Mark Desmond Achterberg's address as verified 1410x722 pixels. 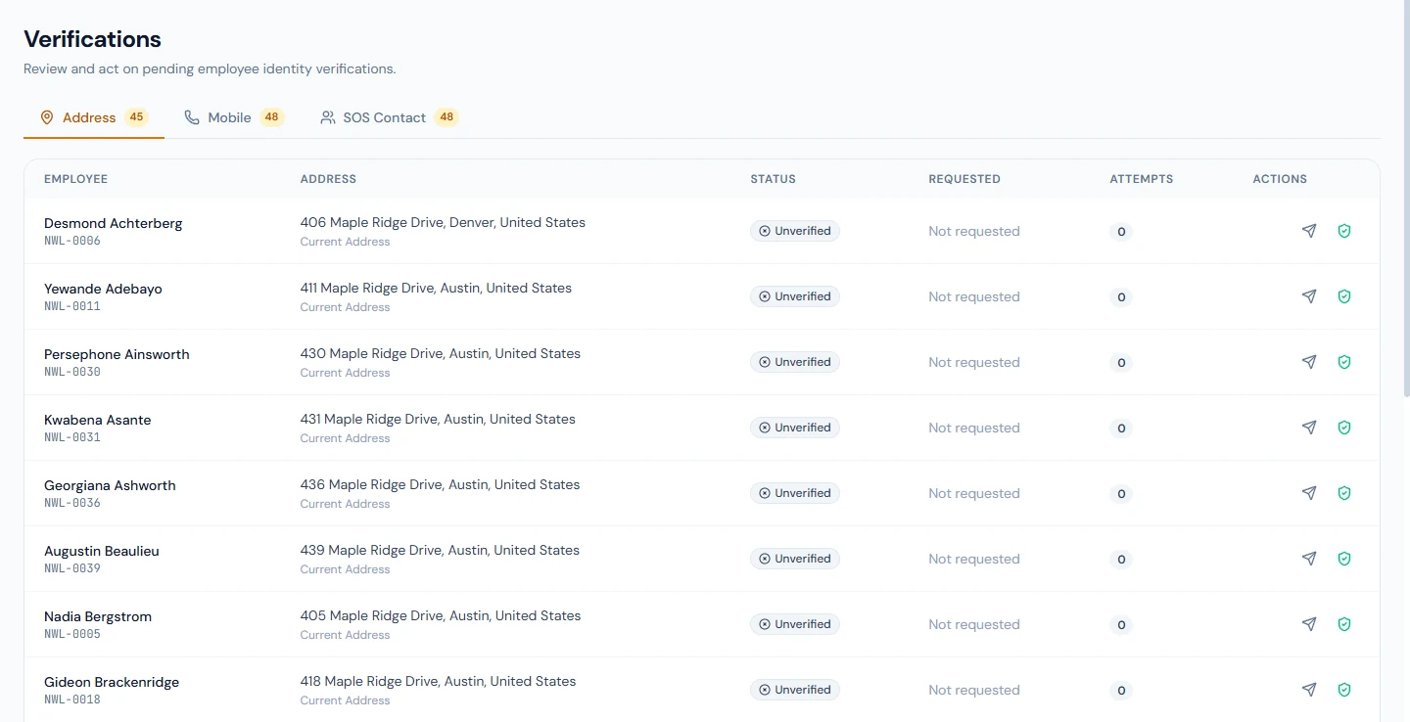click(x=1344, y=231)
